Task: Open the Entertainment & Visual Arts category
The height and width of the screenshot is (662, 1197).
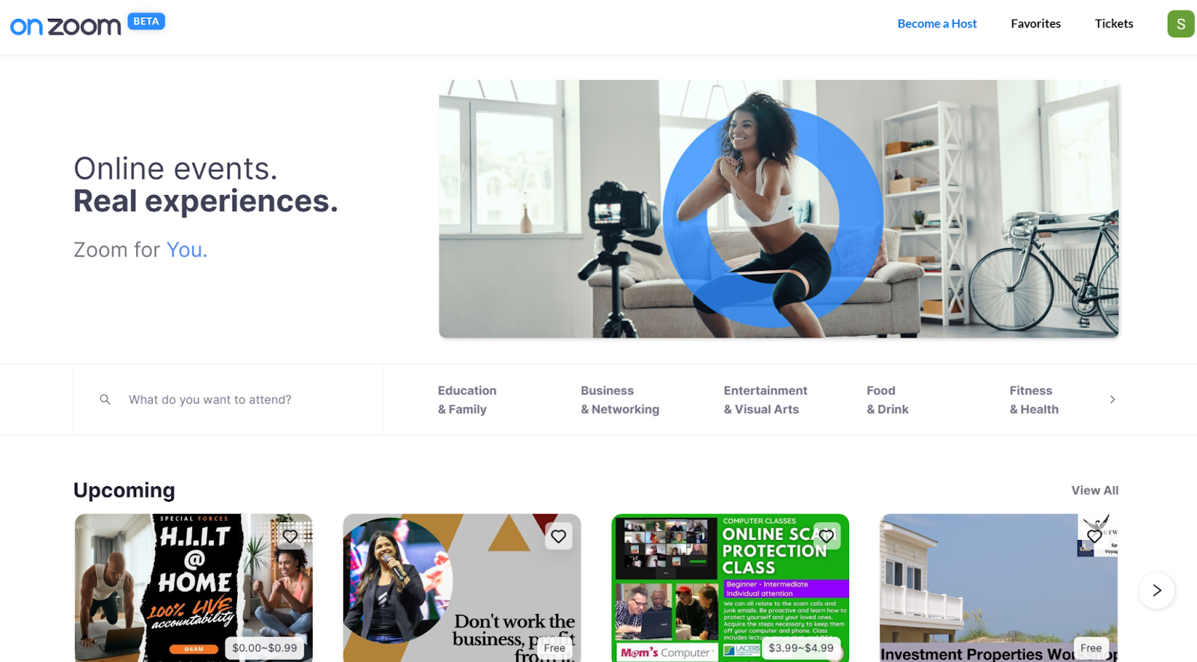Action: pyautogui.click(x=765, y=399)
